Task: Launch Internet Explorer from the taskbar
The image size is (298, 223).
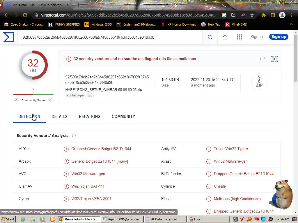Action: [x=23, y=219]
